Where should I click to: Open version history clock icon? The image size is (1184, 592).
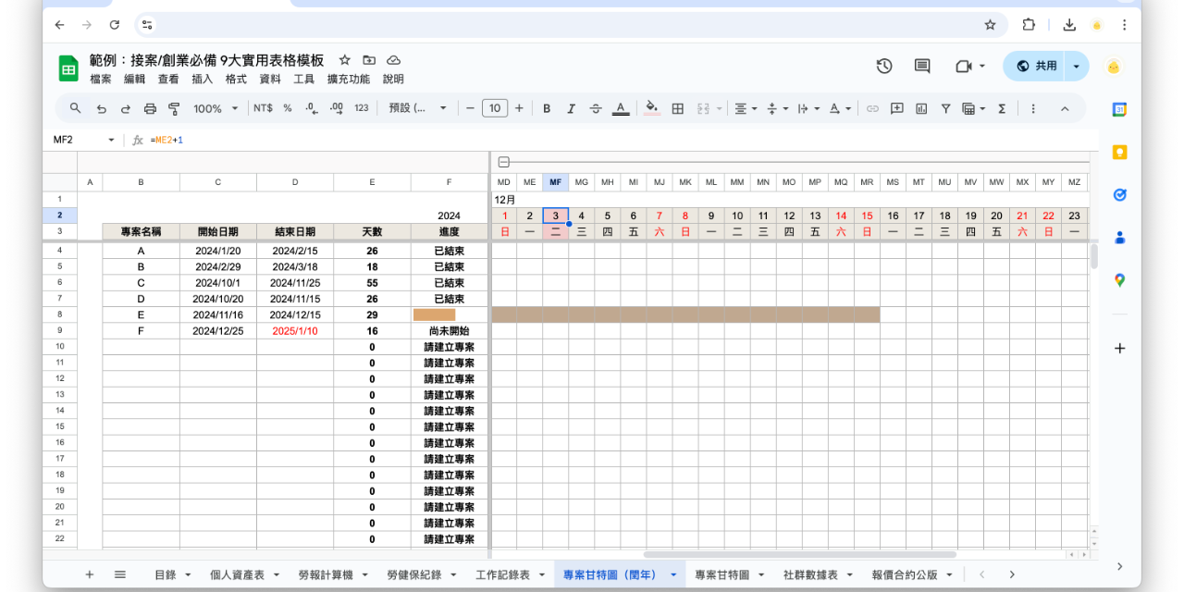tap(884, 66)
